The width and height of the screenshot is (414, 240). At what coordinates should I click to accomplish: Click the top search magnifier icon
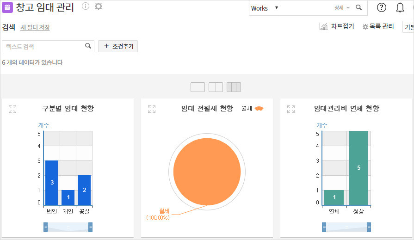tap(358, 7)
